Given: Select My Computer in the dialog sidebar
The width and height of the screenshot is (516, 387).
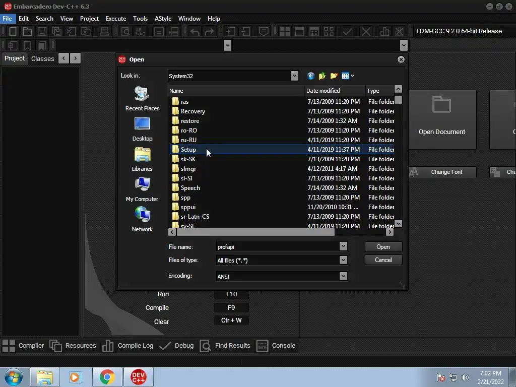Looking at the screenshot, I should pos(142,189).
